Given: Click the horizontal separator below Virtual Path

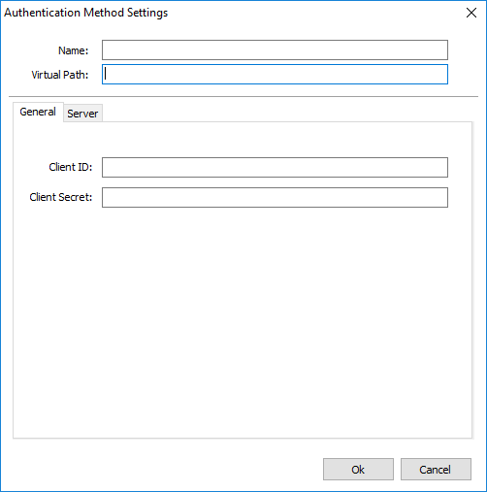Looking at the screenshot, I should coord(243,96).
